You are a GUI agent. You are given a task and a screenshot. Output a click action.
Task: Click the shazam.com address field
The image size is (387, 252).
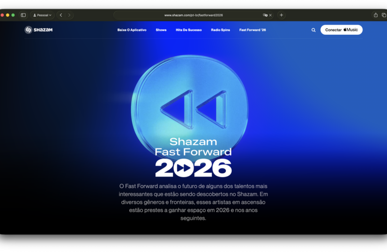[193, 15]
